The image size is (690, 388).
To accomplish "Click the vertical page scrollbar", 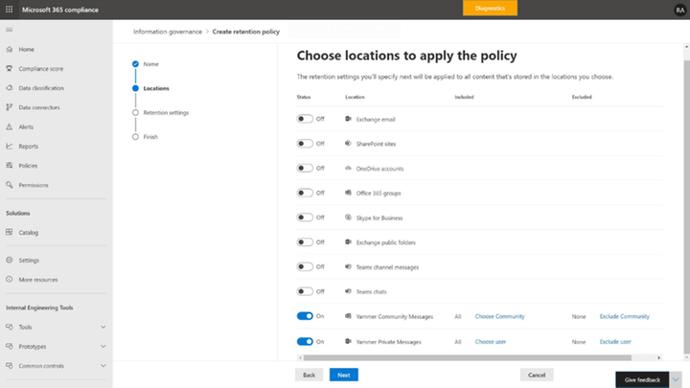I will [x=686, y=207].
